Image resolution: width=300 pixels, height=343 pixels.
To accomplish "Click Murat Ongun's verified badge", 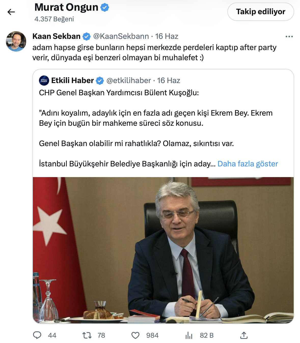I will pyautogui.click(x=105, y=7).
